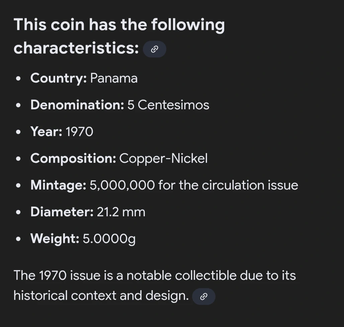Screen dimensions: 344x327
Task: Click the bold 'Country:' label
Action: coord(59,78)
